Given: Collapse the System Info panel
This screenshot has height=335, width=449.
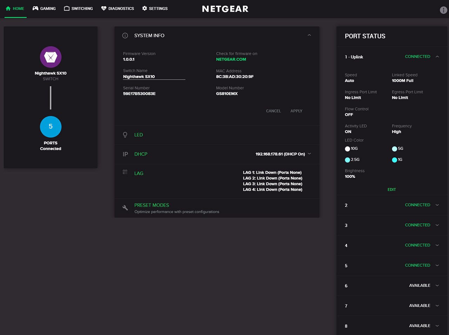Looking at the screenshot, I should [309, 35].
